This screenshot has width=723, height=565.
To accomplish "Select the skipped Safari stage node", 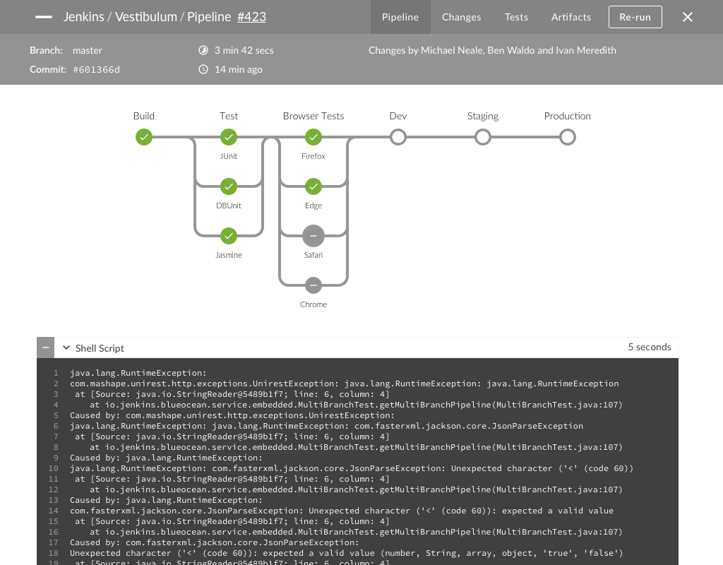I will point(313,236).
